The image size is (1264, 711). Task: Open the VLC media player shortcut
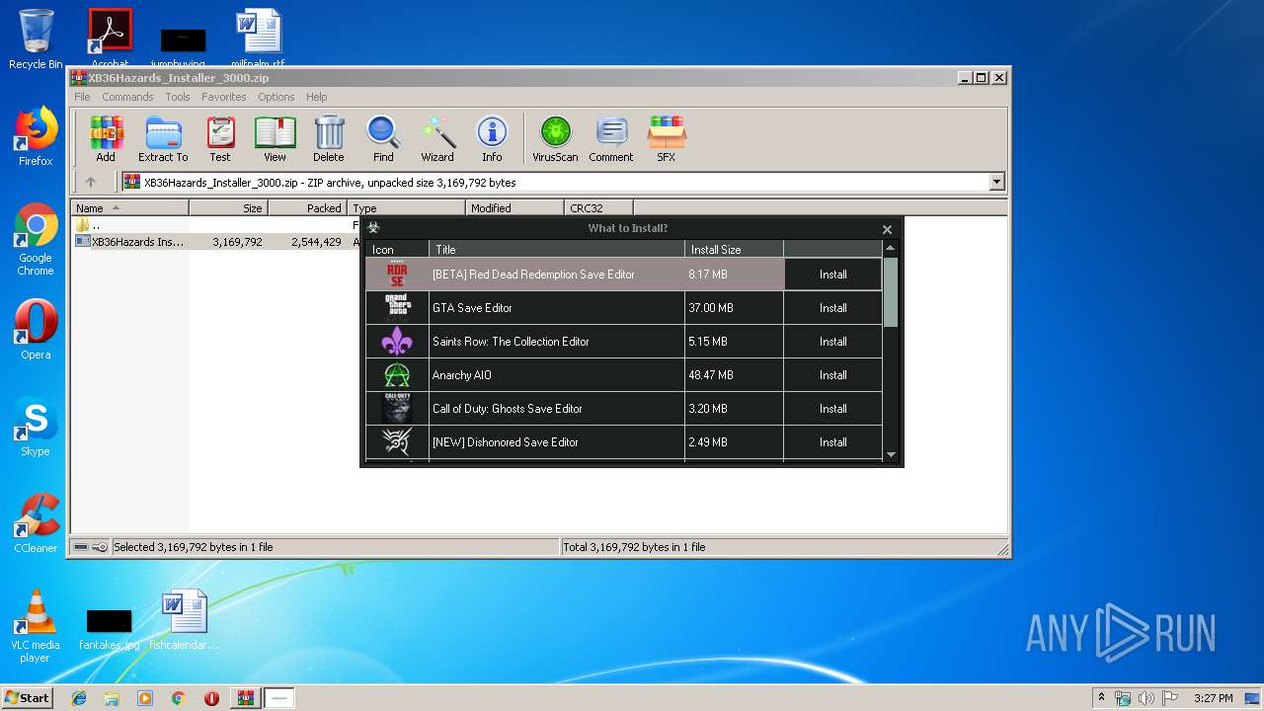coord(36,626)
